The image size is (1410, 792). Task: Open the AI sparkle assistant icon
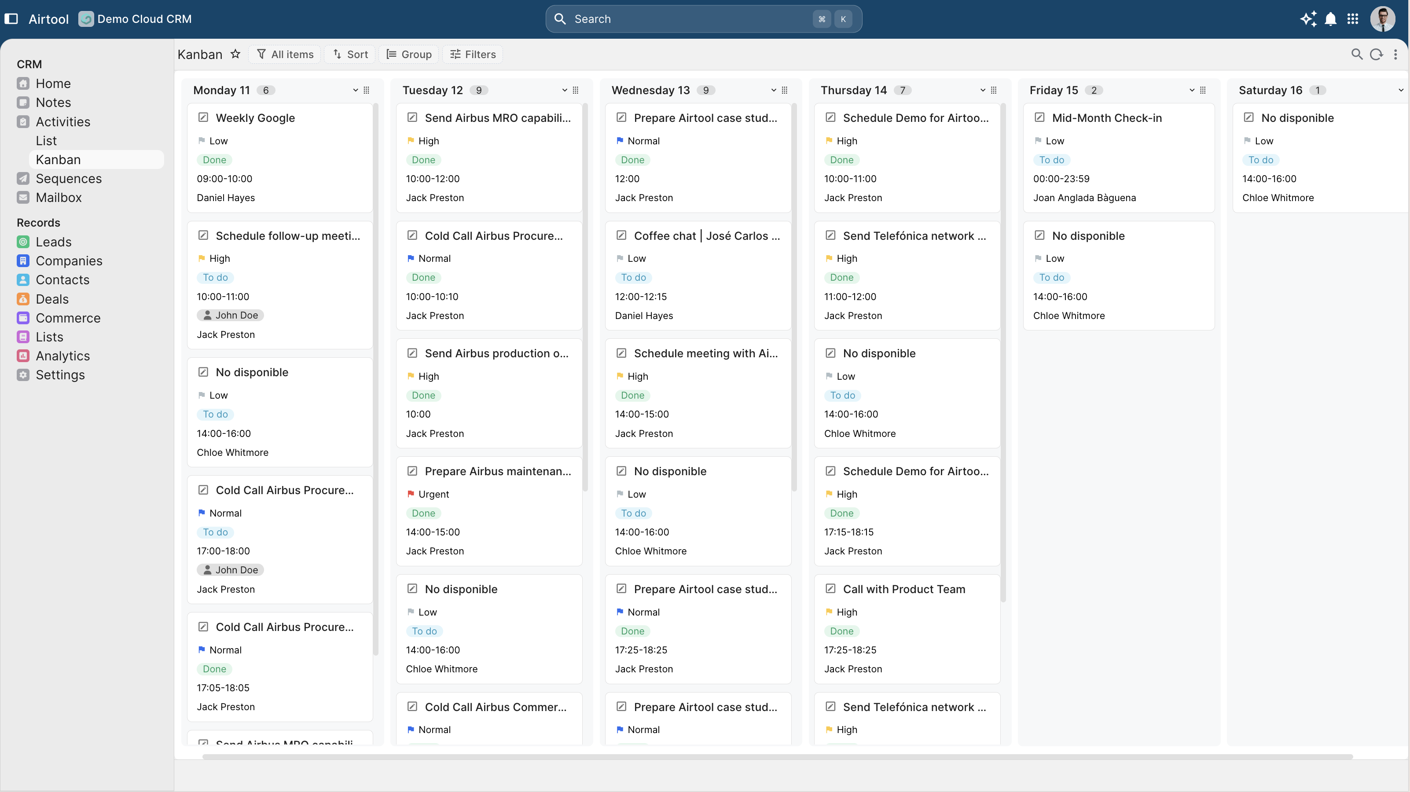pos(1308,18)
